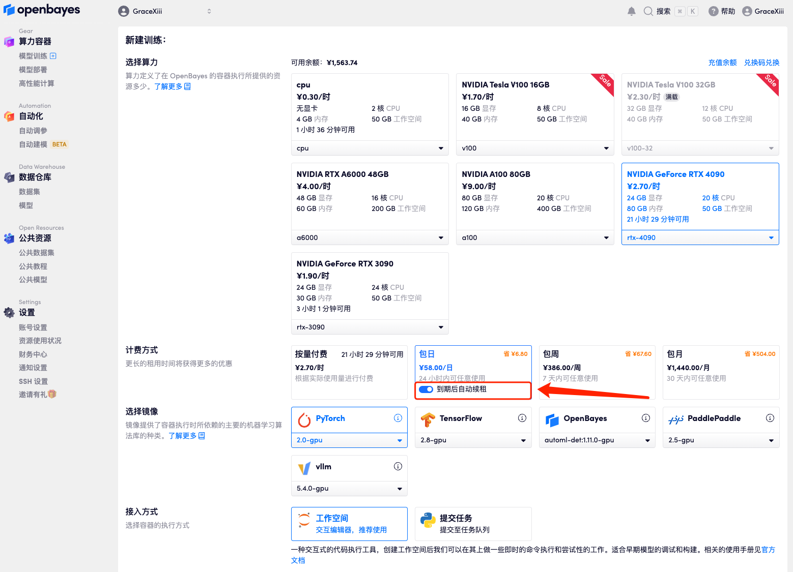The width and height of the screenshot is (793, 572).
Task: Open 公共教程 in the sidebar
Action: click(33, 266)
